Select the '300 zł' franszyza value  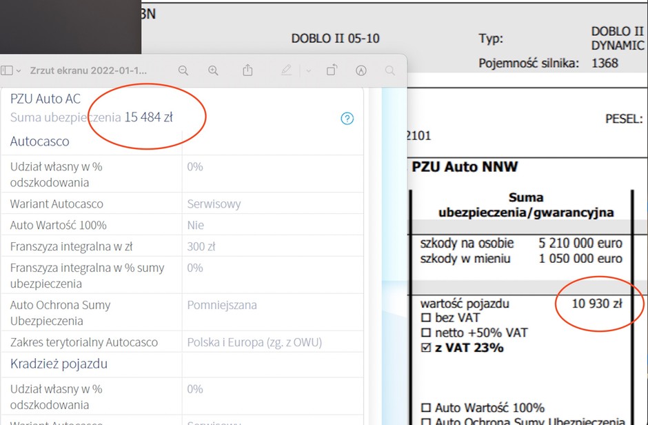pos(201,246)
